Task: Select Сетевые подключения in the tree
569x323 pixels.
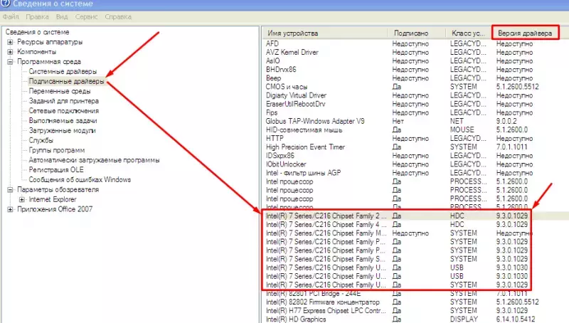Action: pos(63,111)
